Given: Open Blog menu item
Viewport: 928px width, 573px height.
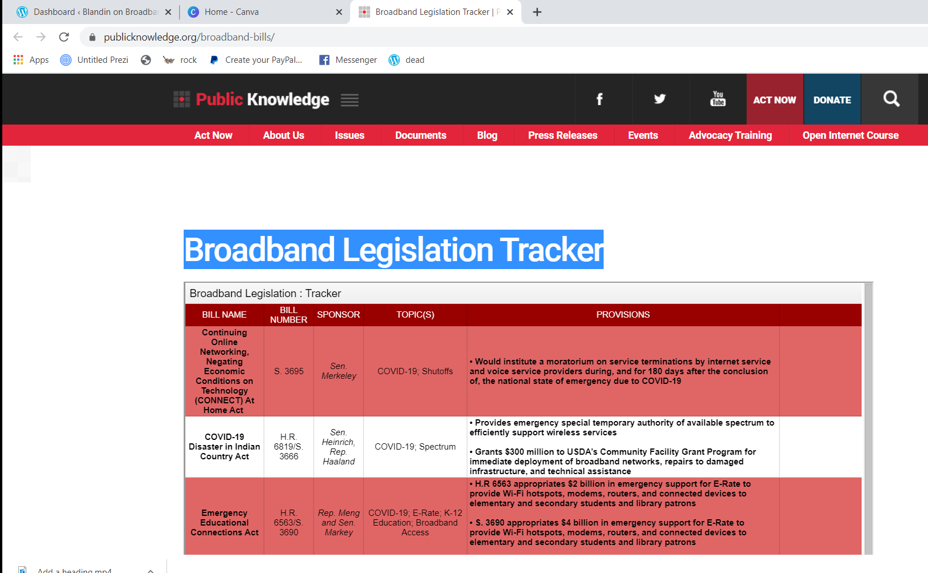Looking at the screenshot, I should (487, 135).
